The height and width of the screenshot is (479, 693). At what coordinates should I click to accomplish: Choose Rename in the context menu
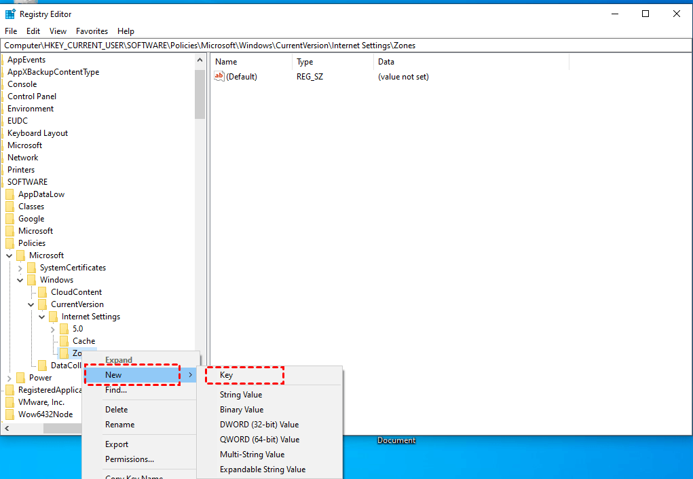[141, 425]
